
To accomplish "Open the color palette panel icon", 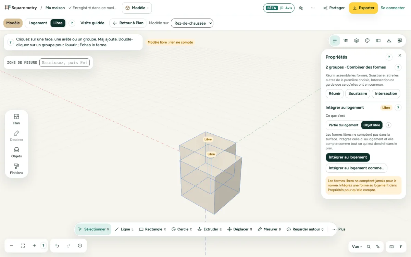I will point(367,40).
